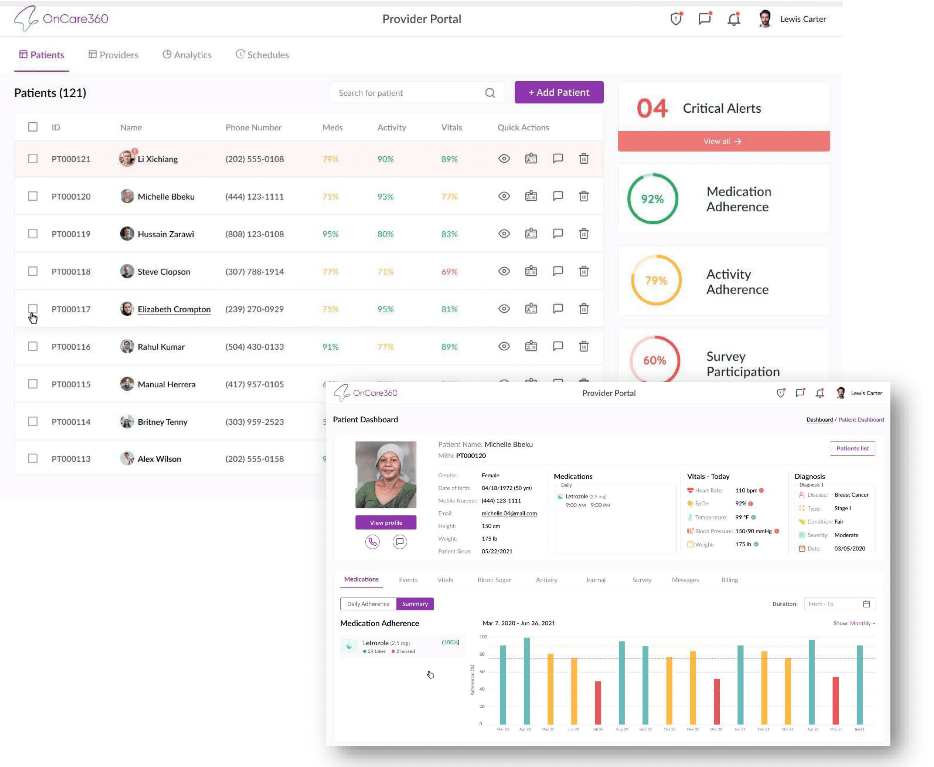Click the Patients list button
The width and height of the screenshot is (934, 767).
point(852,449)
